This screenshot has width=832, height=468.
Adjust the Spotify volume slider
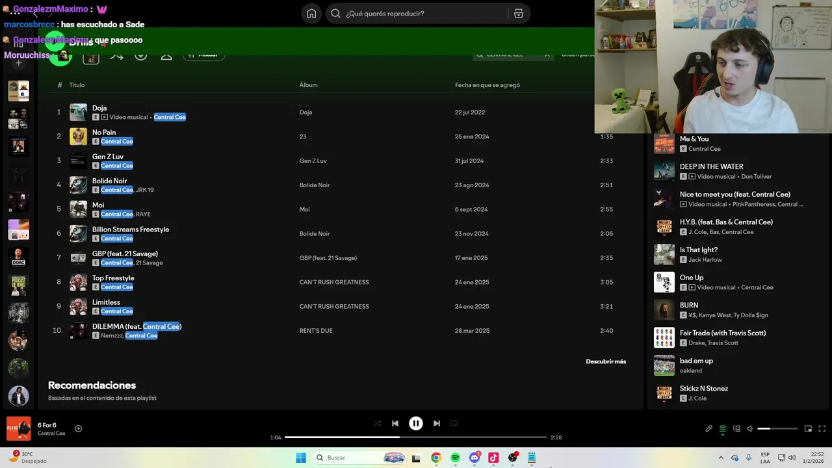(x=777, y=428)
